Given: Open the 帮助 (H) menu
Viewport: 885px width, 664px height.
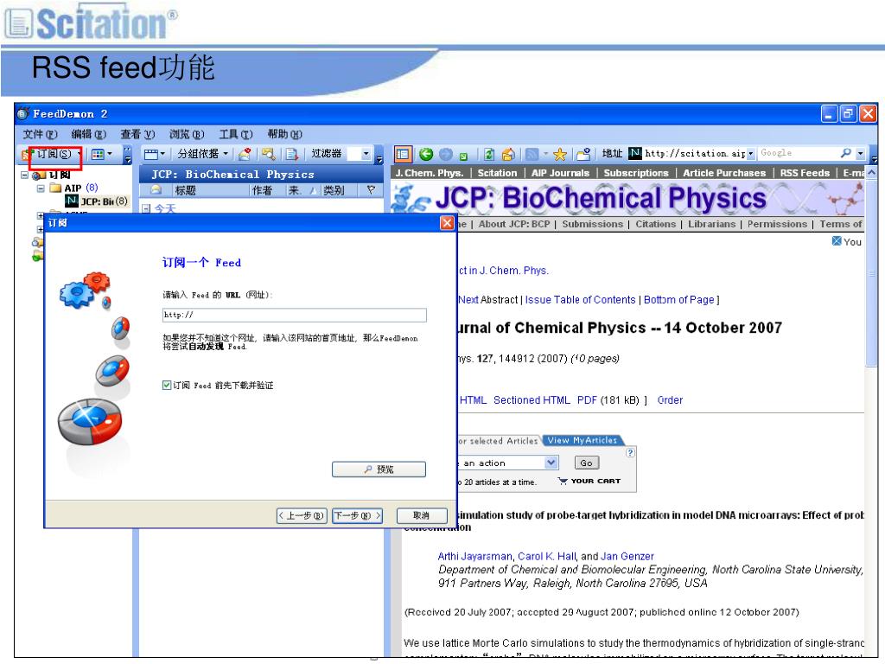Looking at the screenshot, I should tap(284, 134).
